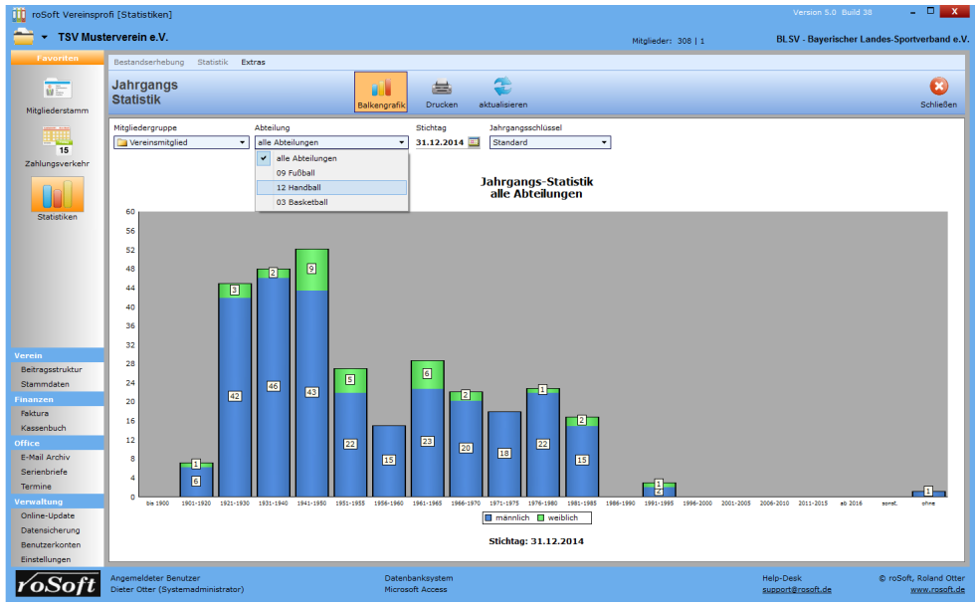980x607 pixels.
Task: Click the Drucken printer icon
Action: click(x=442, y=88)
